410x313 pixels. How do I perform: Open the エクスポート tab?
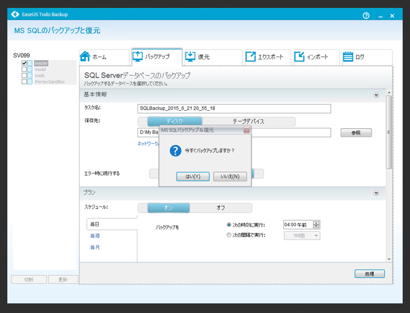point(268,57)
